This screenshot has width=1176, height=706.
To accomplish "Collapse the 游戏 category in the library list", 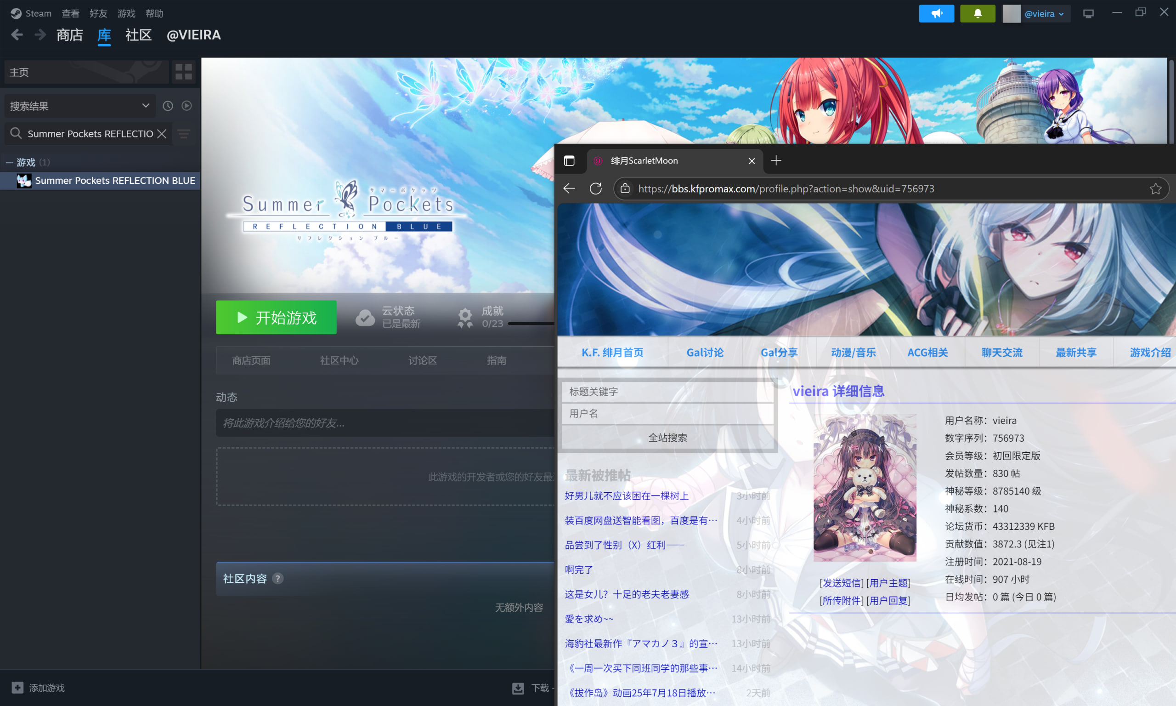I will pos(9,162).
